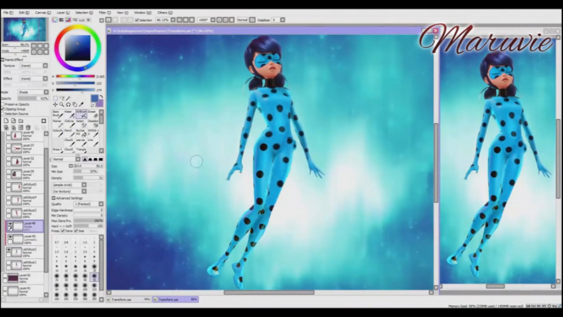Create a new linework layer

[x=13, y=121]
